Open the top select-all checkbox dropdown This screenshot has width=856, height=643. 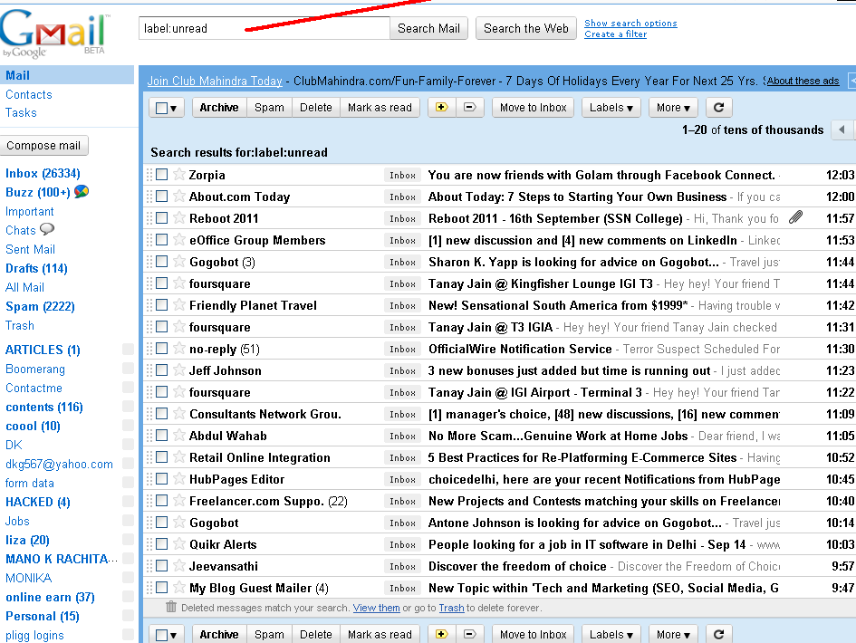click(x=167, y=108)
